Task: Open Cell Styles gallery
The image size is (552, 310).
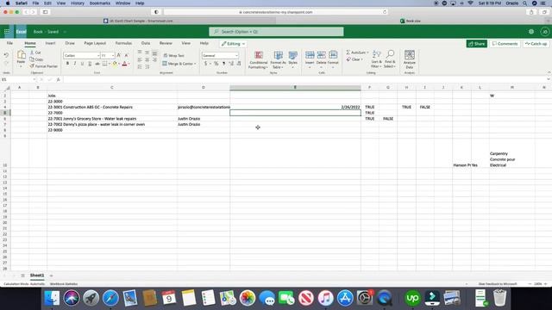Action: 292,59
